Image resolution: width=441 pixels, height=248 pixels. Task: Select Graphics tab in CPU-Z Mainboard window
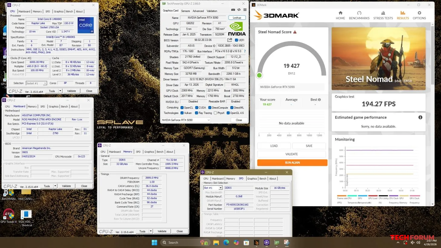coord(54,107)
